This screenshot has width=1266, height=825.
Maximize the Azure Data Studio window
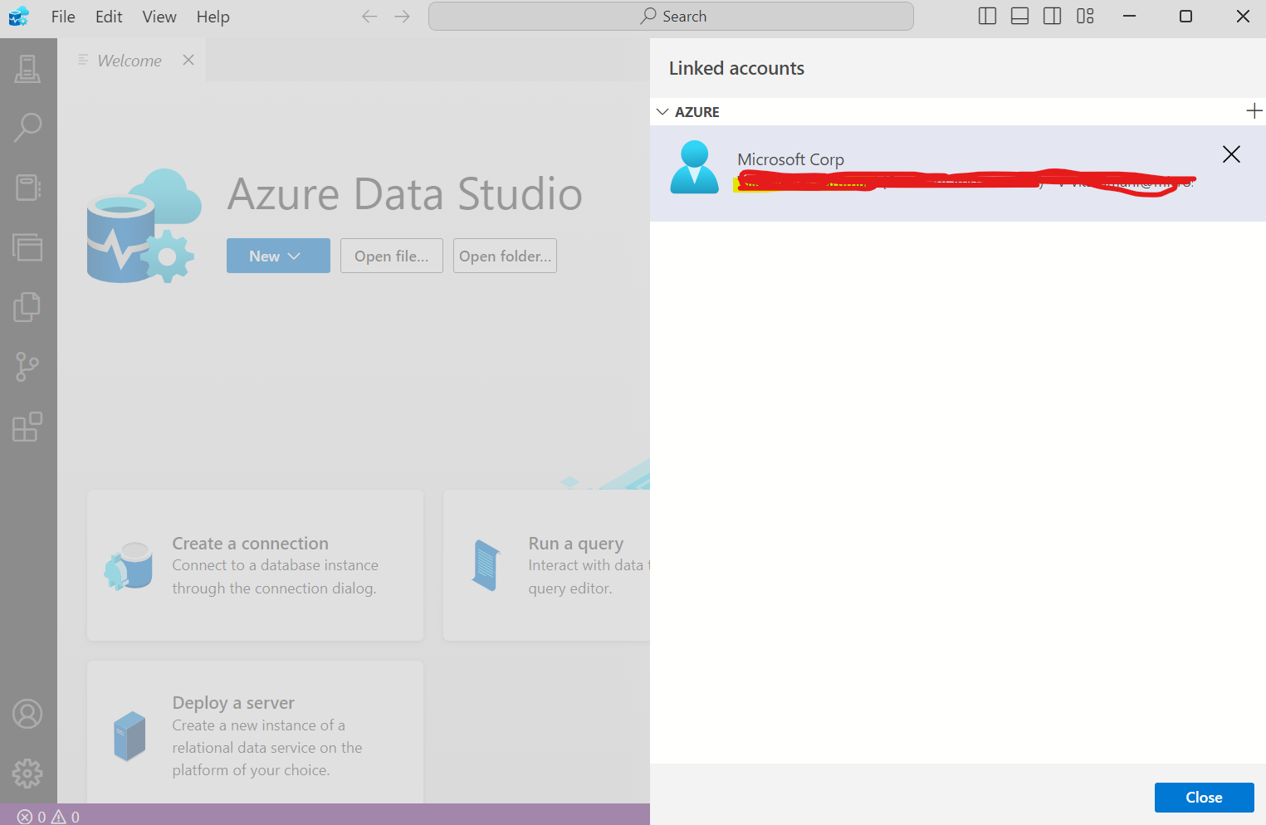pyautogui.click(x=1185, y=17)
